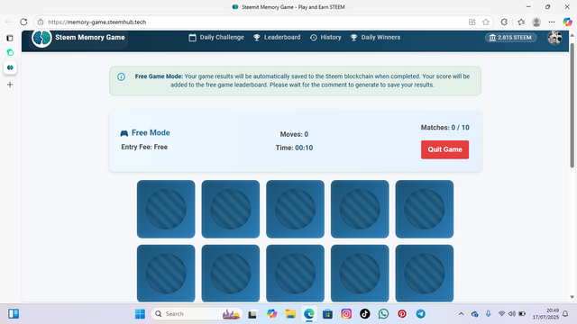The image size is (577, 324).
Task: Flip the fourth card in the second row
Action: (360, 274)
